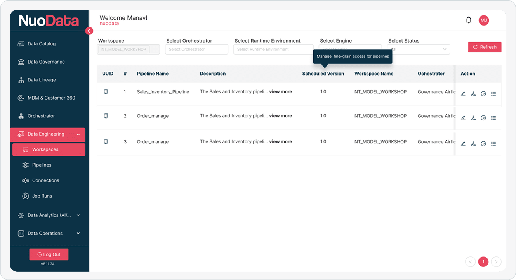This screenshot has width=516, height=280.
Task: Open access management icon for row 1
Action: [473, 94]
